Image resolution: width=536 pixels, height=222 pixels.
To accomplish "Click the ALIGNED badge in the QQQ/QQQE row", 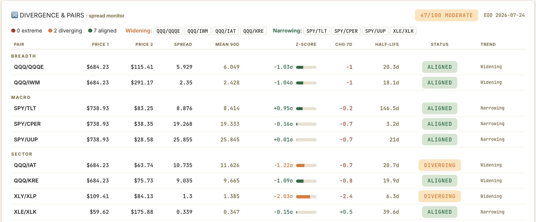I will pyautogui.click(x=440, y=67).
